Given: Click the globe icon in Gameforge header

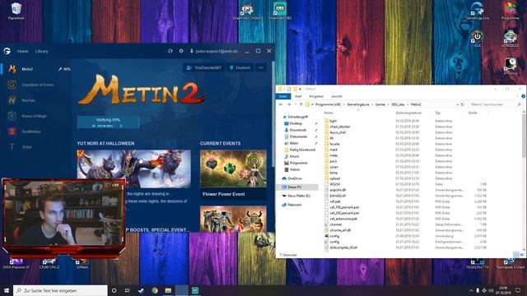Looking at the screenshot, I should click(170, 51).
